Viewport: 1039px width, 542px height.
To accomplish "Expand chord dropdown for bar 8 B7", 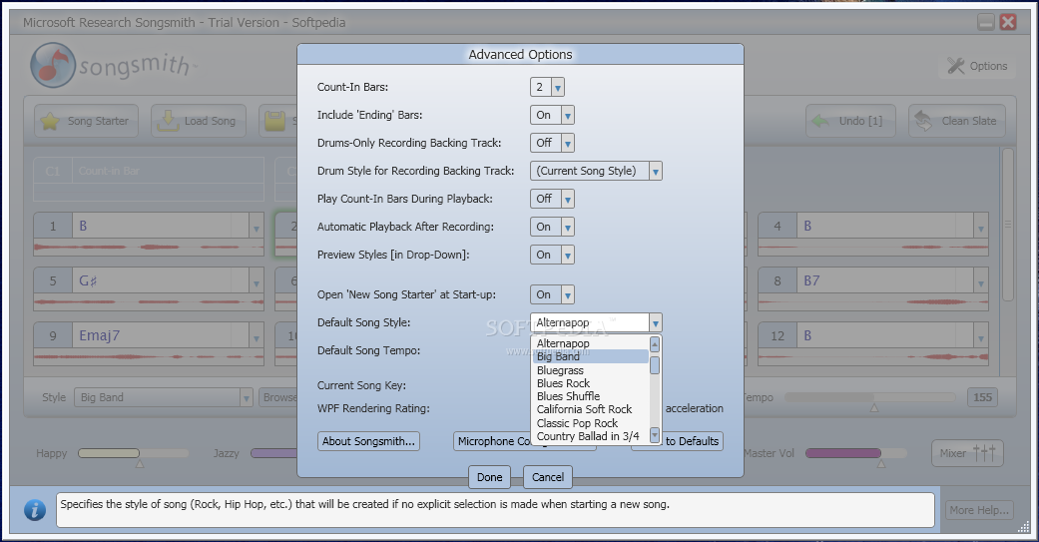I will 981,282.
